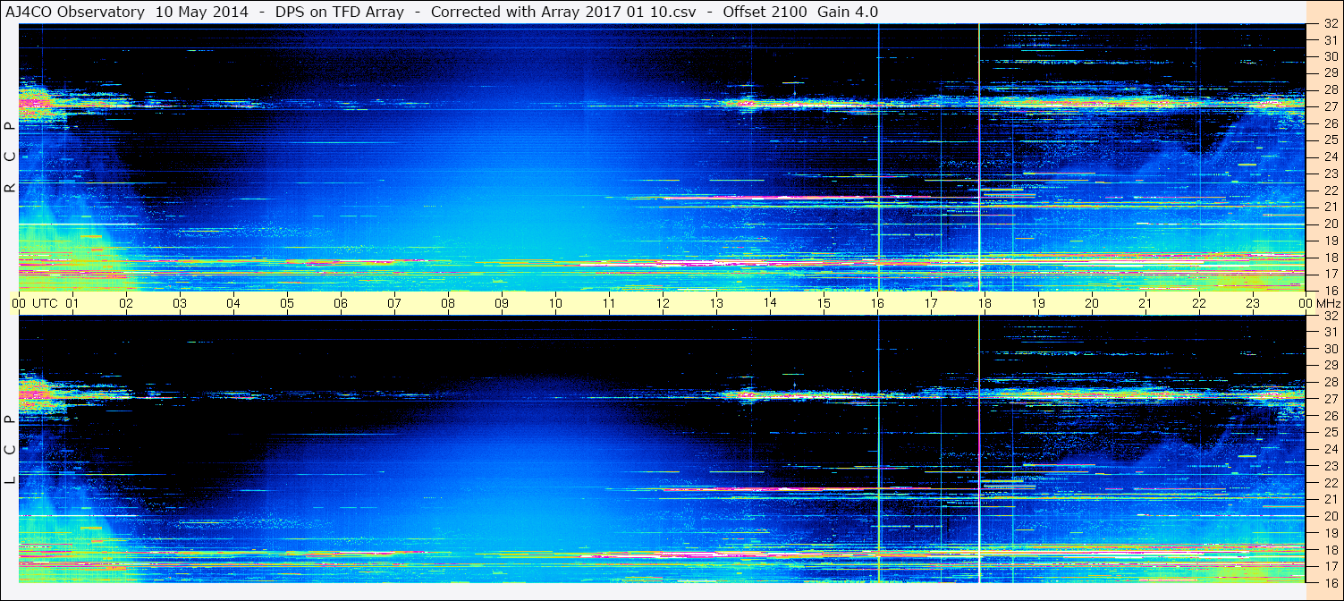Click the "17" hour label on time axis

[x=931, y=303]
